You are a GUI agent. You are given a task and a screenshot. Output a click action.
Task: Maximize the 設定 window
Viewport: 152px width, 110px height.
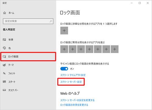(x=140, y=3)
